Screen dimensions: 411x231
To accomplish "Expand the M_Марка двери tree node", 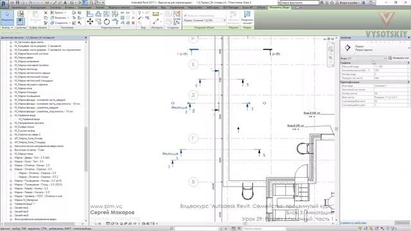I will pyautogui.click(x=11, y=57).
